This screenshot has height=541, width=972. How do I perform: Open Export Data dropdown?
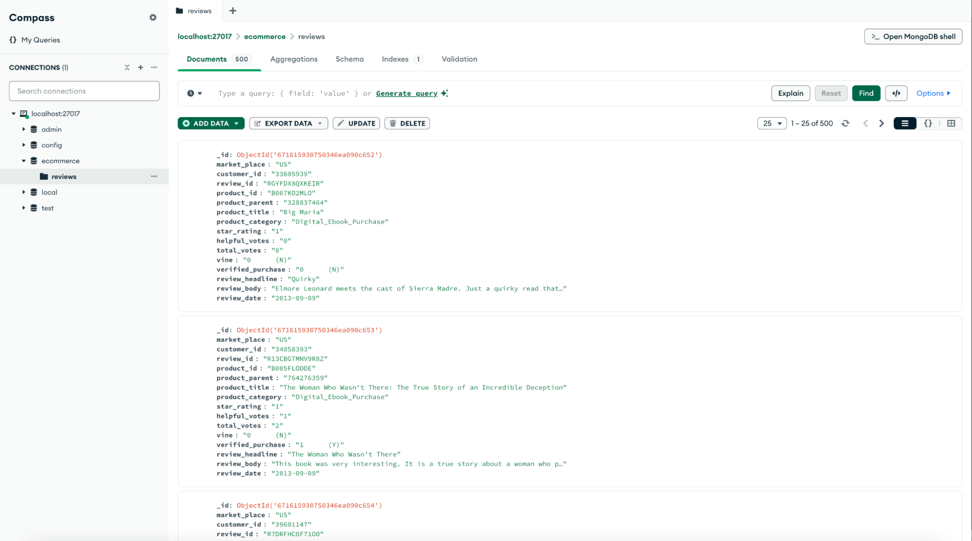click(288, 123)
